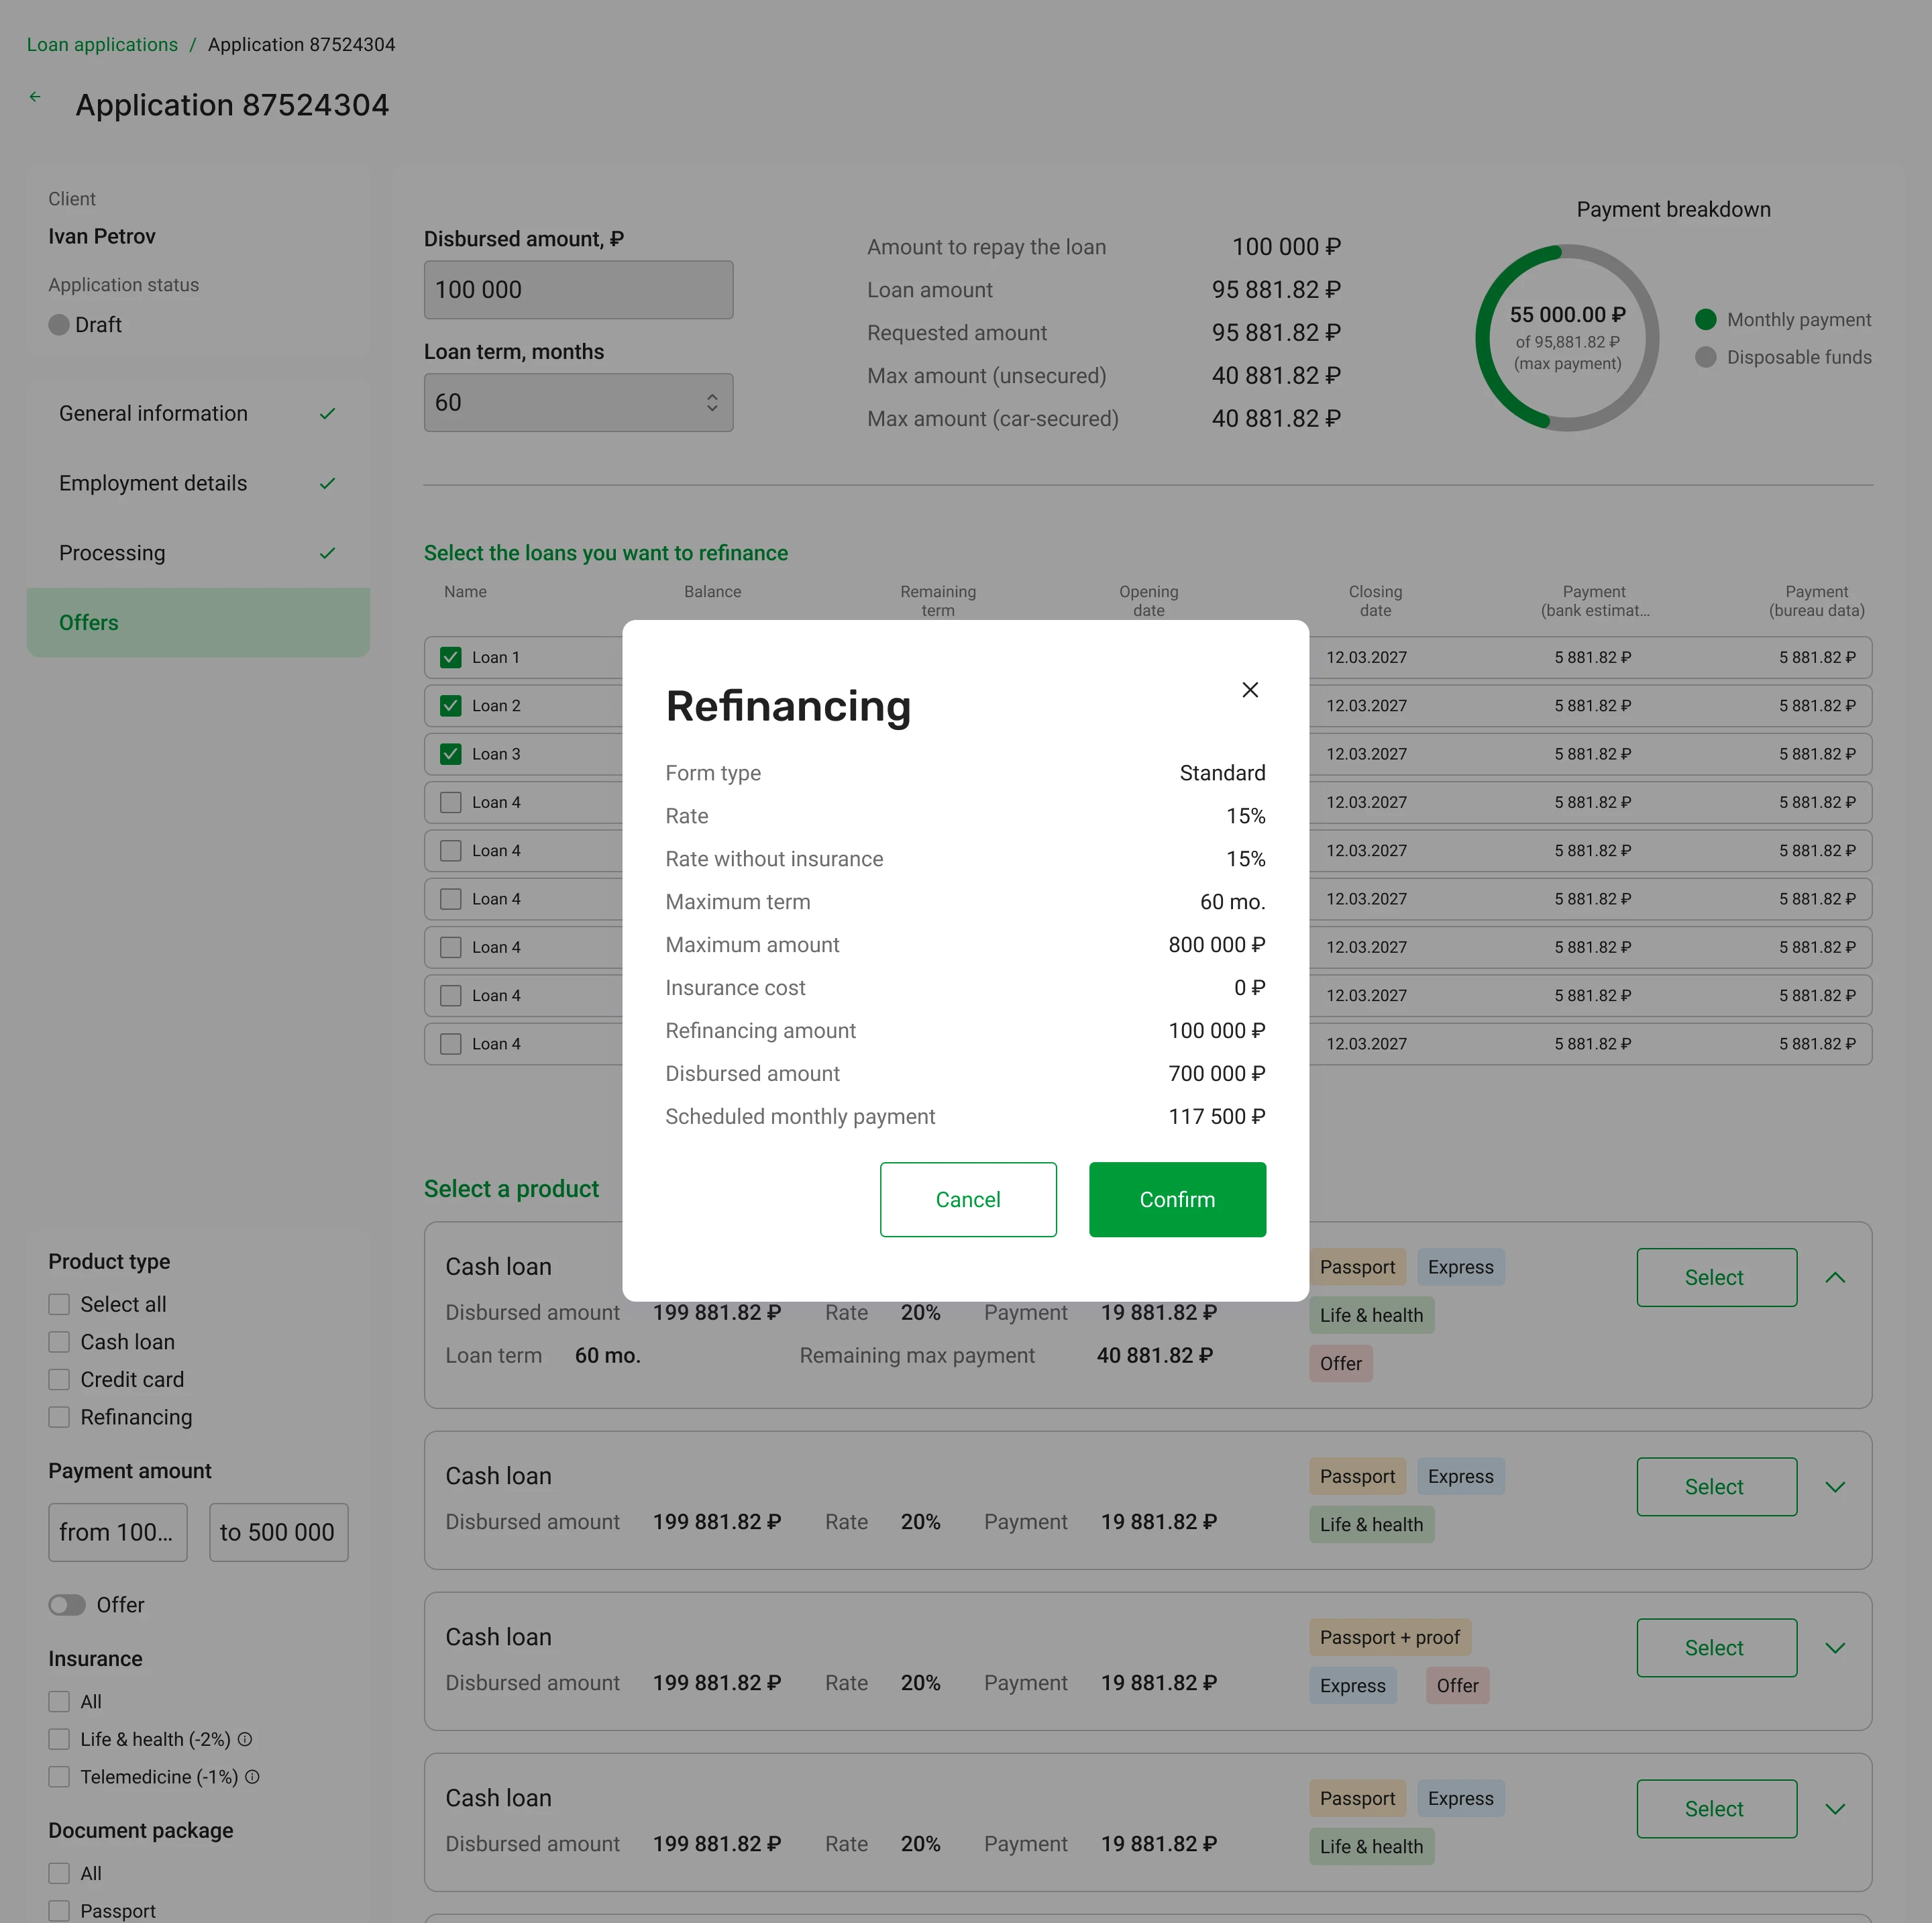
Task: Check Telemedicine (-1%) insurance
Action: (x=59, y=1777)
